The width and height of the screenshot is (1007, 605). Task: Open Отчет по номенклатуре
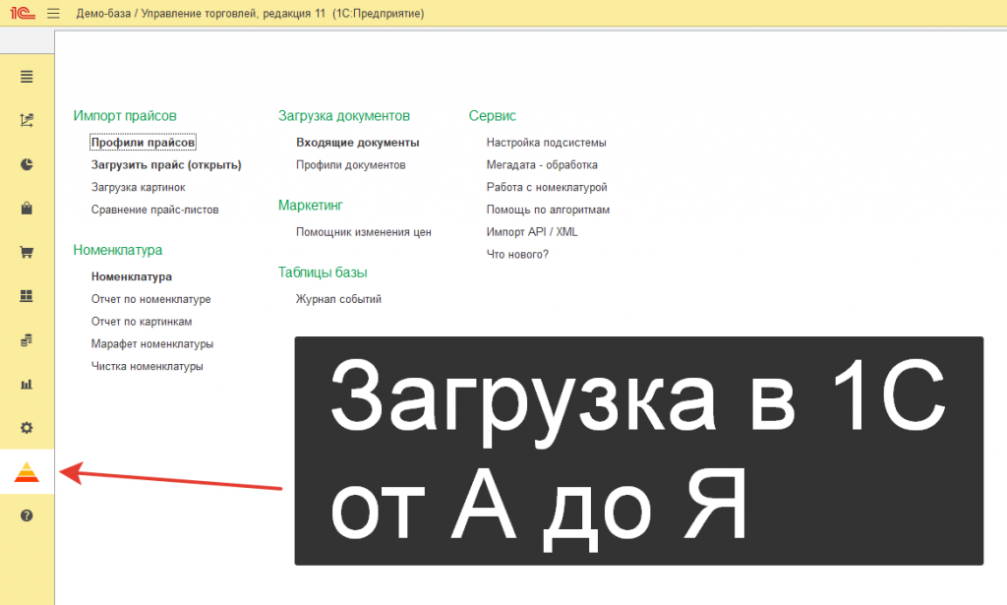150,299
